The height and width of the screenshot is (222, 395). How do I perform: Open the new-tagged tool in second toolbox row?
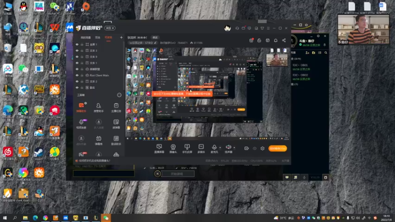tap(81, 124)
